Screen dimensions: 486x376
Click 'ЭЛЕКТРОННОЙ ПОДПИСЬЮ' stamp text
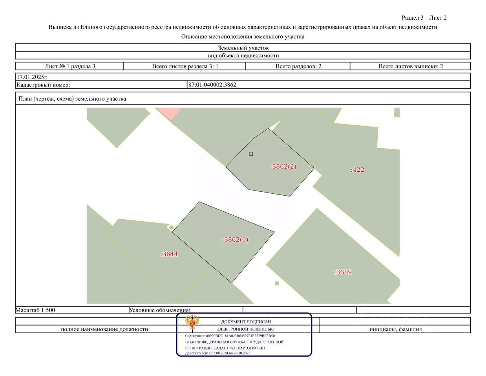click(x=245, y=329)
